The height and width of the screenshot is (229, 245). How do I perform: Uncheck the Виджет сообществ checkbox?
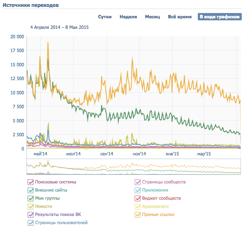138,198
